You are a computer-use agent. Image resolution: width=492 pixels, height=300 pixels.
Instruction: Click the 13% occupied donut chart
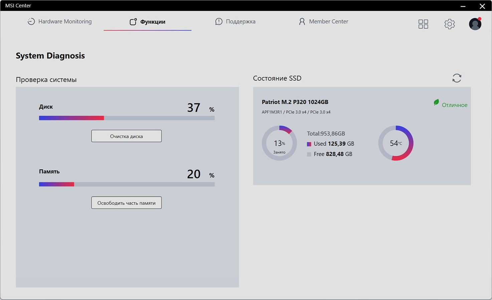pos(279,143)
